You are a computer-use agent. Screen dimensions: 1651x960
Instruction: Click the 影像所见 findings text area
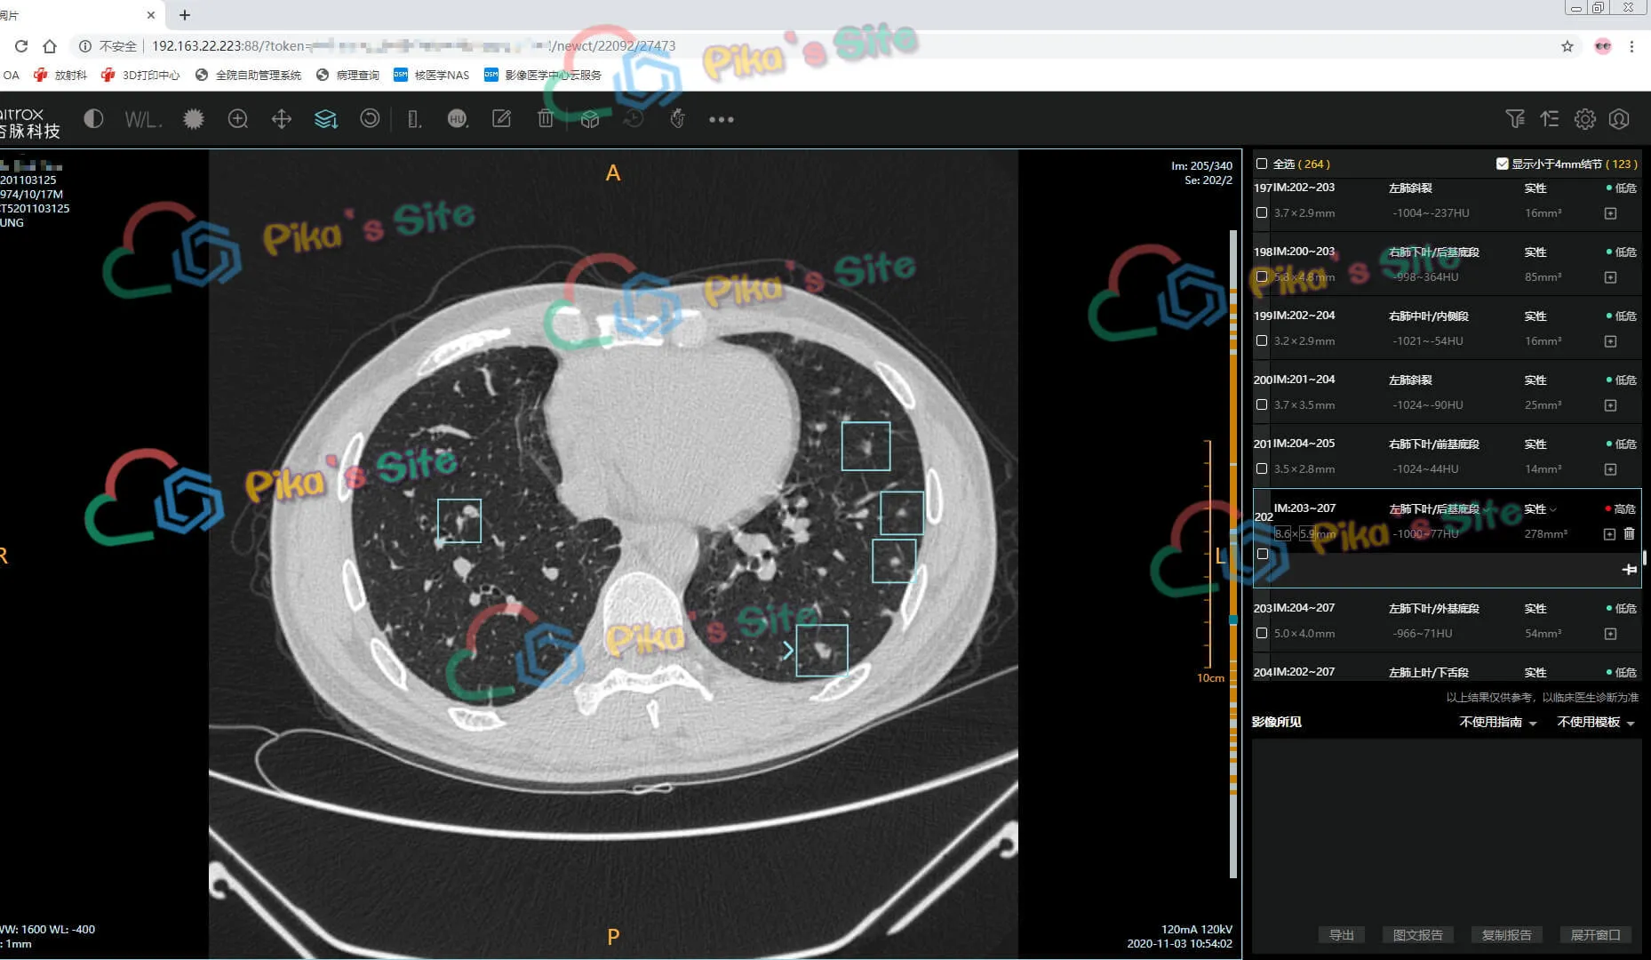[1446, 827]
